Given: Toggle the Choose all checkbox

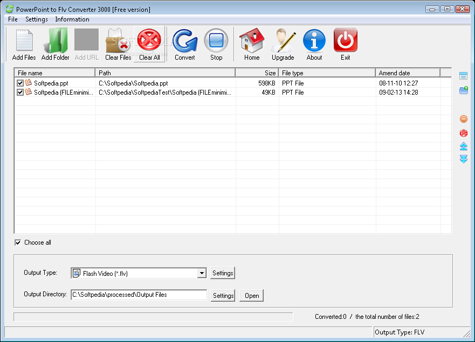Looking at the screenshot, I should tap(18, 243).
